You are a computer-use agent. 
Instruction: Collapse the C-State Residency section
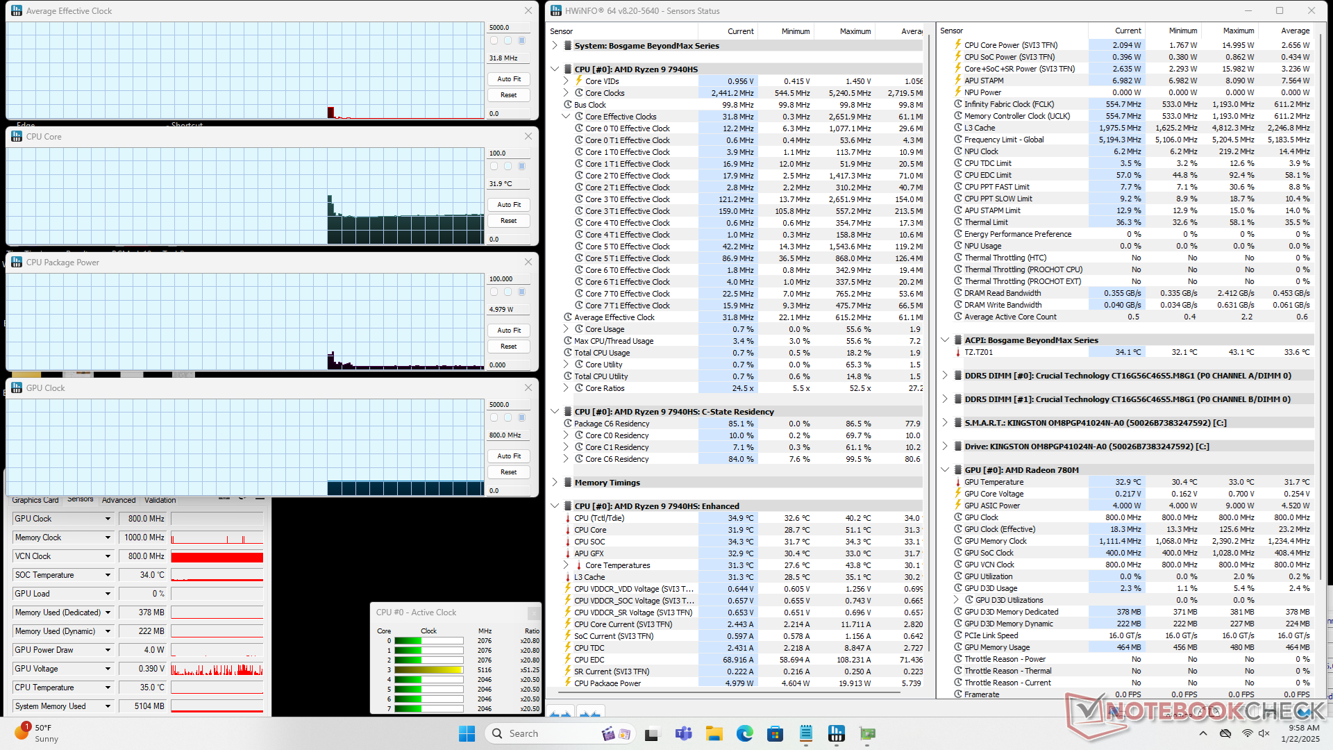555,412
